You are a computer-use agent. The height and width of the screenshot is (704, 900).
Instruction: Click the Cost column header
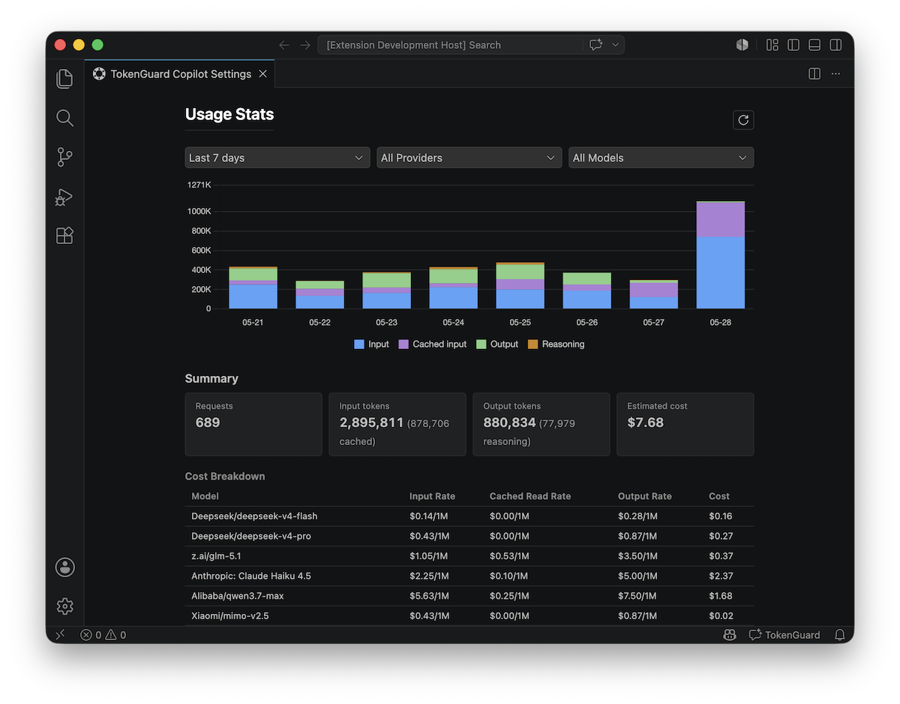point(719,496)
